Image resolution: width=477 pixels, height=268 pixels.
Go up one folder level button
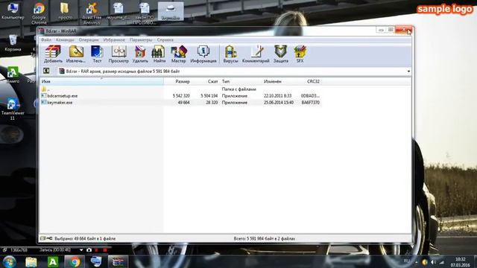point(46,71)
